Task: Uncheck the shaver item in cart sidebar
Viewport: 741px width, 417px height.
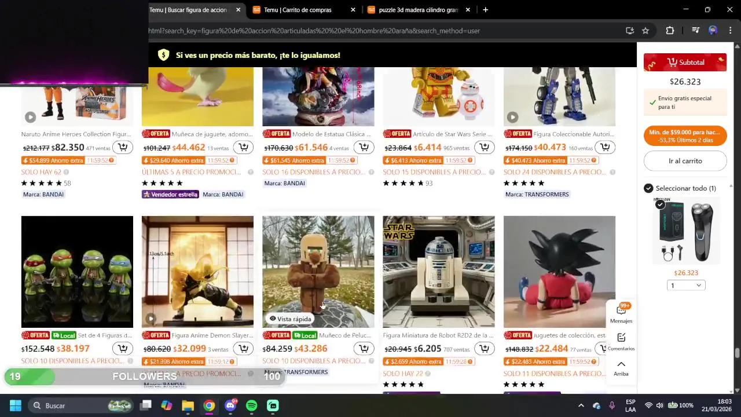Action: tap(660, 204)
